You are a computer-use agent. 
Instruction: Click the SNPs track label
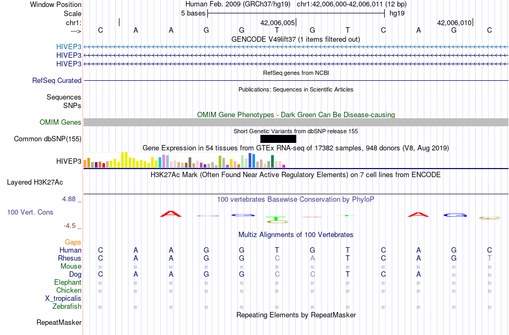click(x=72, y=106)
